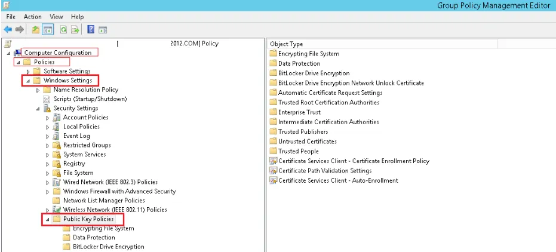Image resolution: width=556 pixels, height=252 pixels.
Task: Click the Scripts (Startup/Shutdown) script icon
Action: (47, 99)
